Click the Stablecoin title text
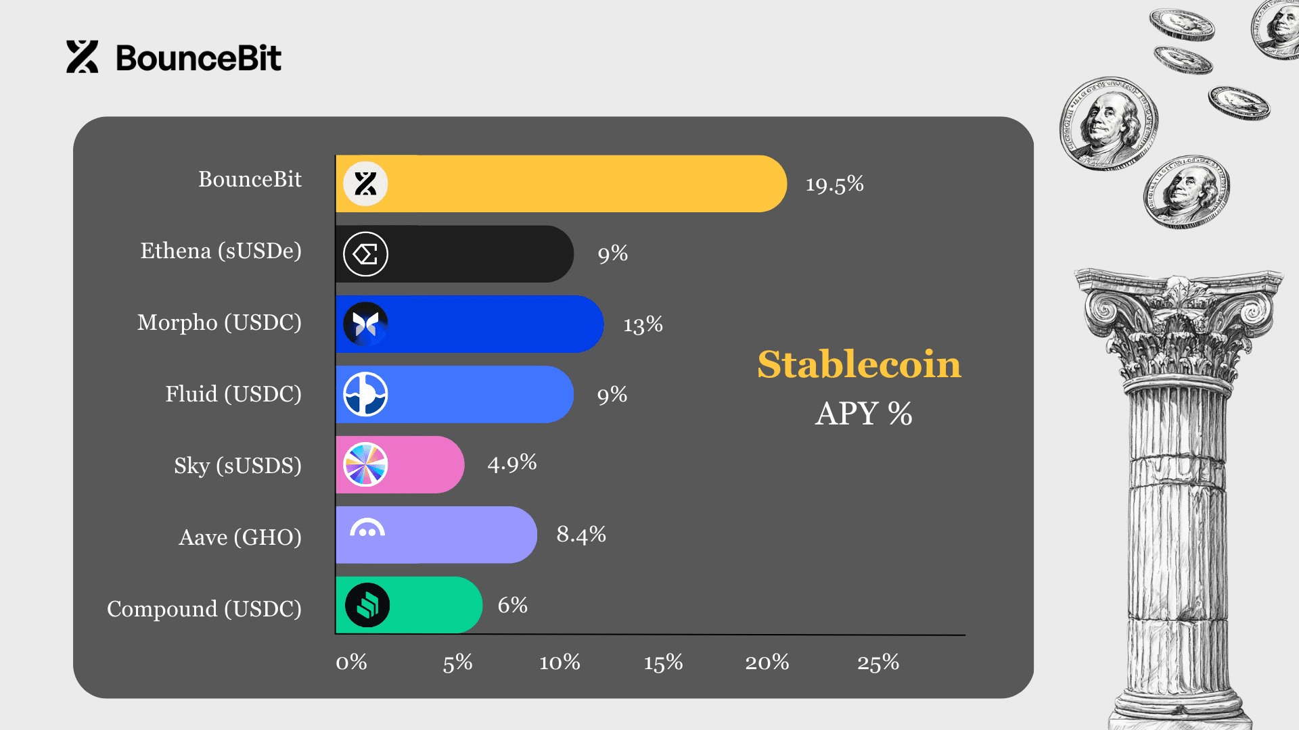This screenshot has height=730, width=1299. coord(859,365)
